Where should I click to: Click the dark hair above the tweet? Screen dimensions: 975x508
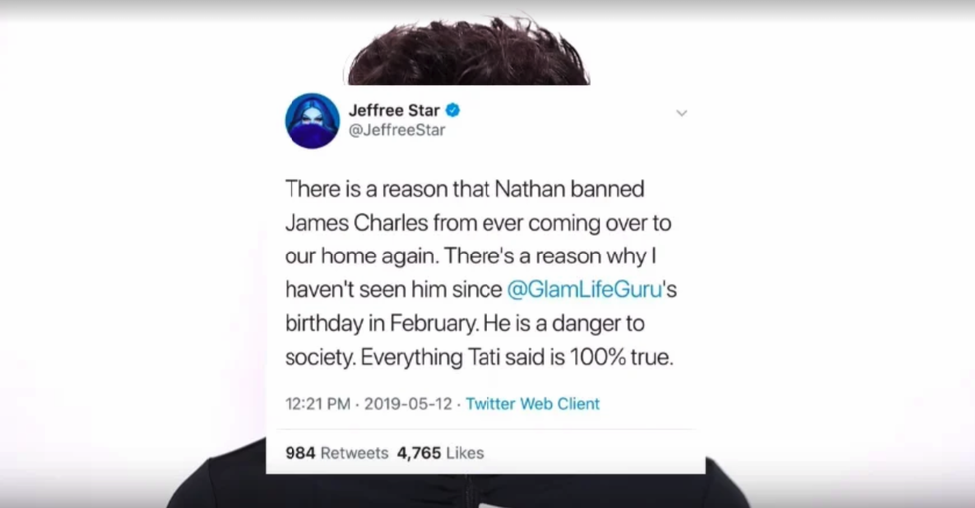(x=469, y=55)
